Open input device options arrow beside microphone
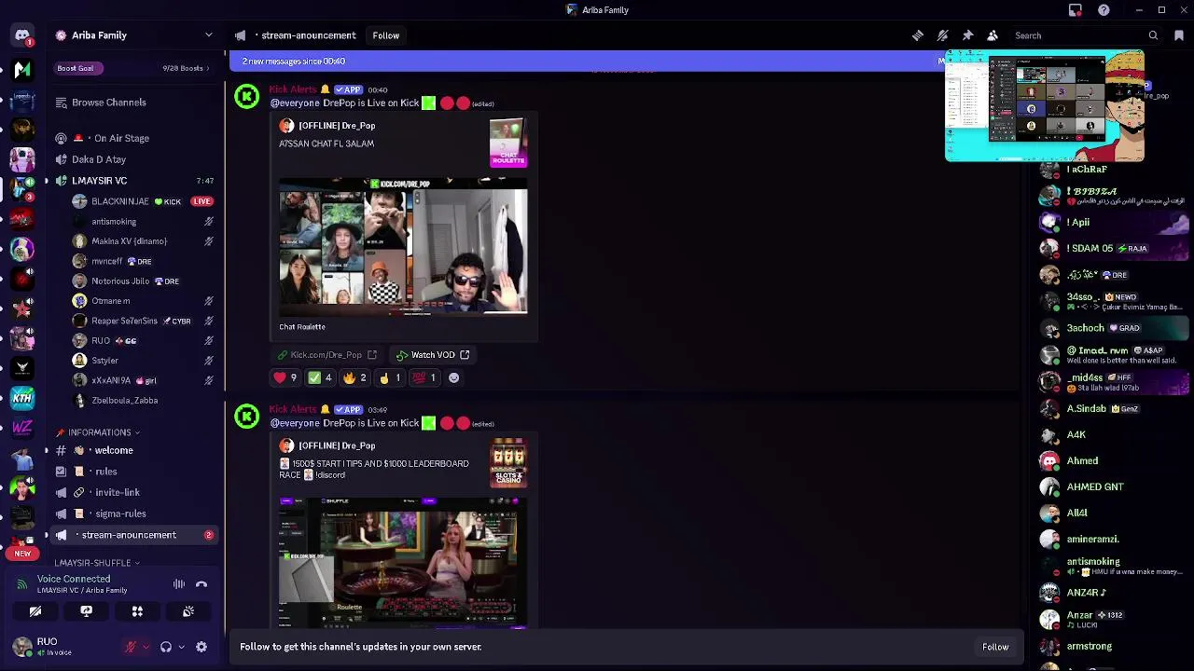This screenshot has width=1194, height=671. tap(146, 647)
